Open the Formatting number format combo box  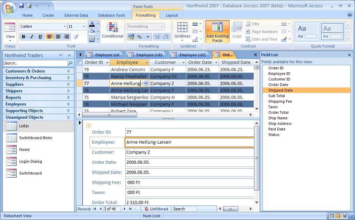(145, 26)
